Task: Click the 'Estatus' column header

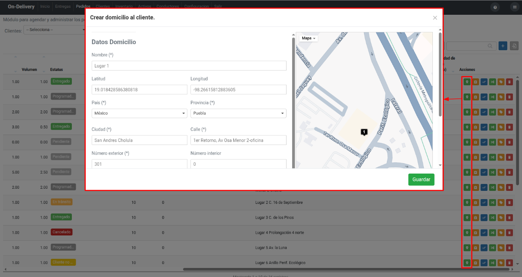Action: point(57,70)
